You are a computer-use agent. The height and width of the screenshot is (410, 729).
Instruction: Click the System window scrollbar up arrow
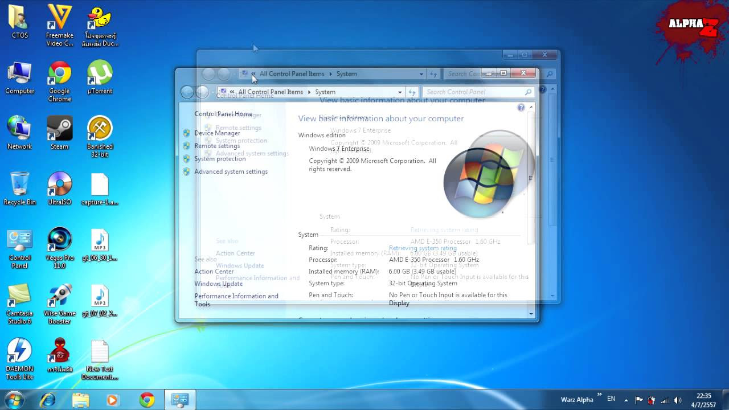pos(531,107)
